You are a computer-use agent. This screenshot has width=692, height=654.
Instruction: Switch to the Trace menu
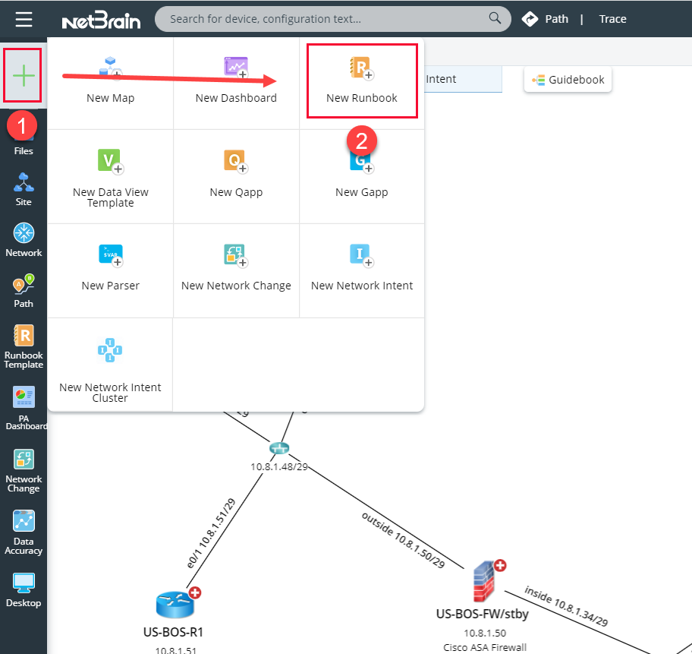tap(612, 18)
